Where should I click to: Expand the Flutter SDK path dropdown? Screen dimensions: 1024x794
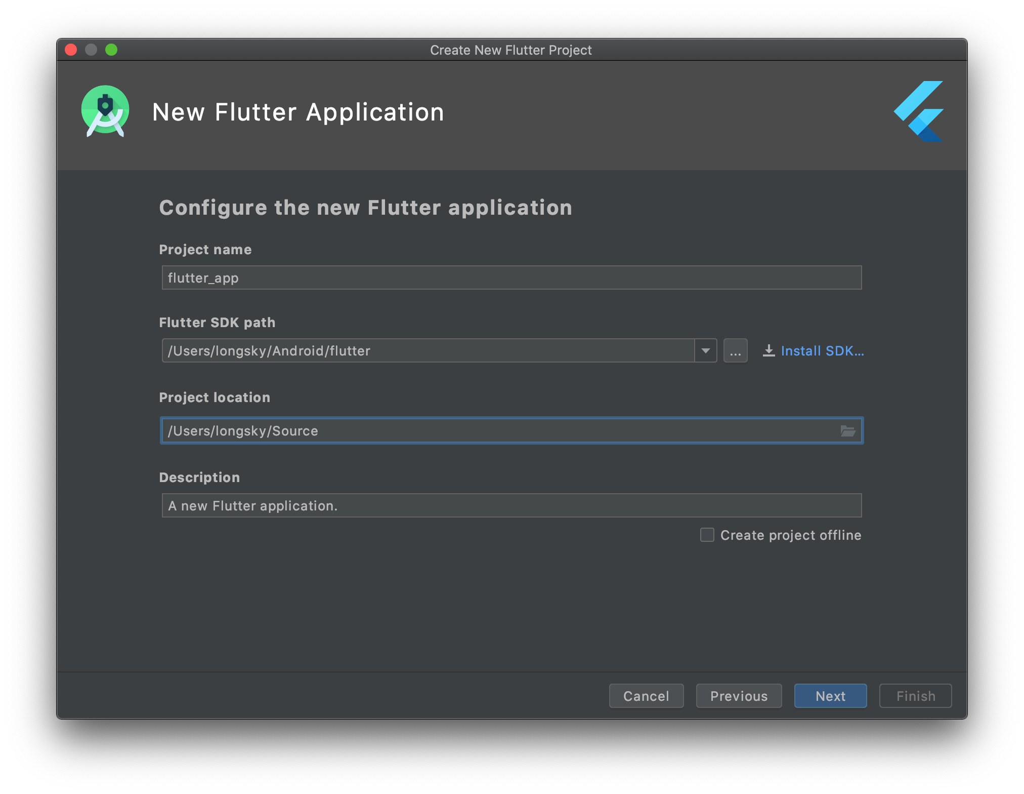point(705,350)
